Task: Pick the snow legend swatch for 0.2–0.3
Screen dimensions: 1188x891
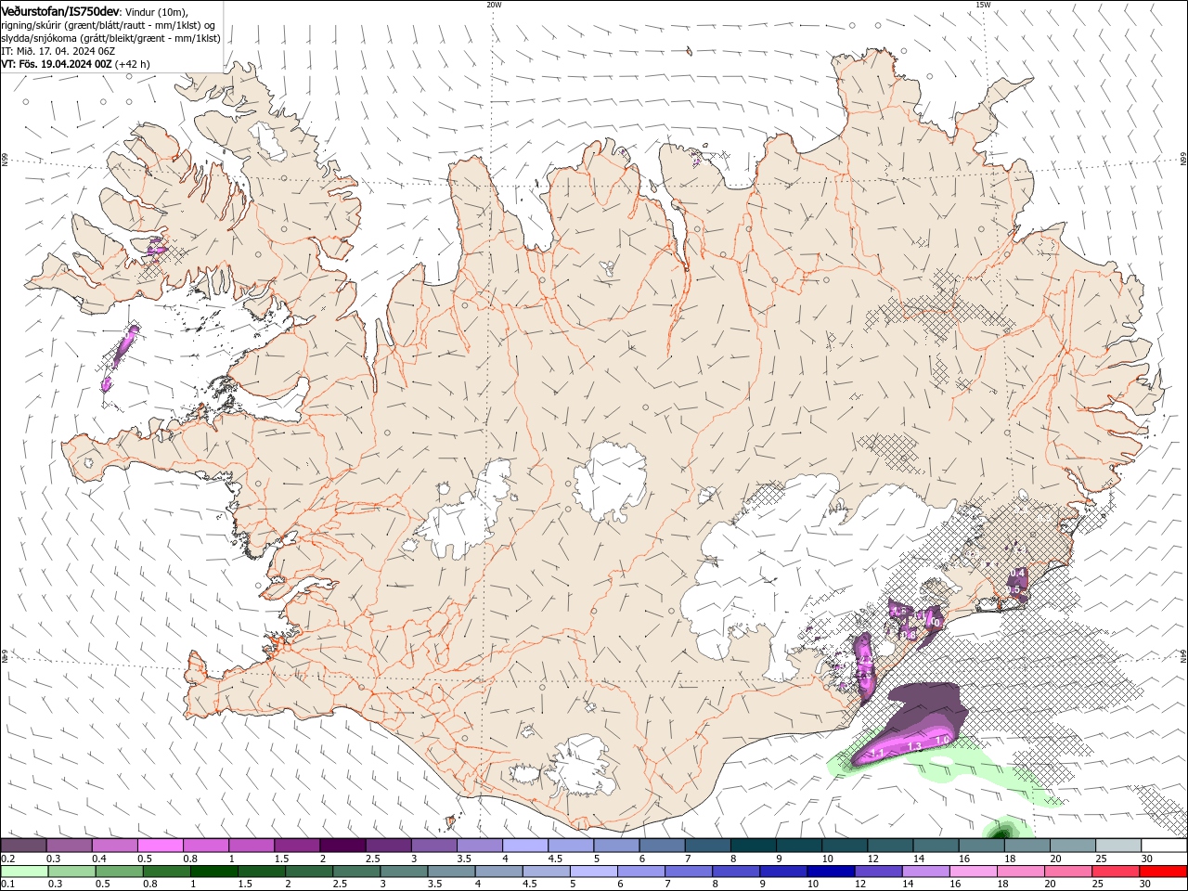Action: [23, 846]
